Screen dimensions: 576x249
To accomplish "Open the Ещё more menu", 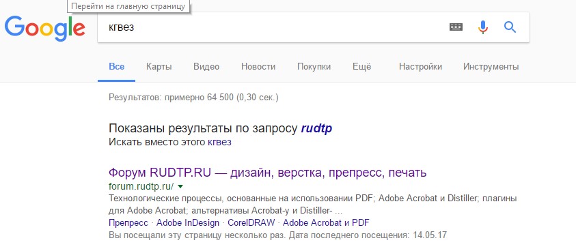I will [x=362, y=67].
